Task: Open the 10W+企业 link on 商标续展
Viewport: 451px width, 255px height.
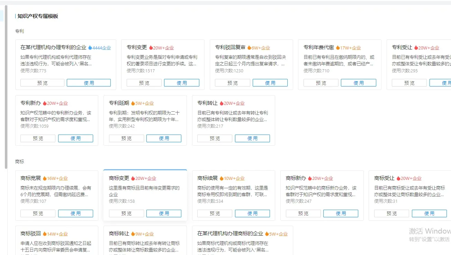Action: (x=234, y=178)
